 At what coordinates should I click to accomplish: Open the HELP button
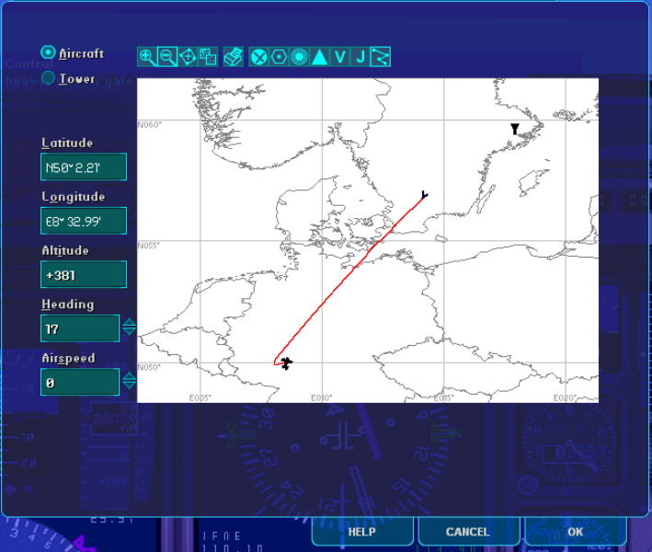[362, 532]
